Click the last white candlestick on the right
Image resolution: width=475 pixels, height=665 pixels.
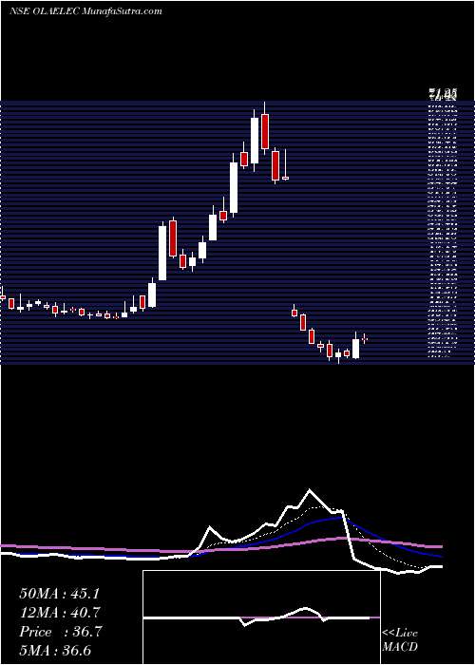[x=355, y=349]
